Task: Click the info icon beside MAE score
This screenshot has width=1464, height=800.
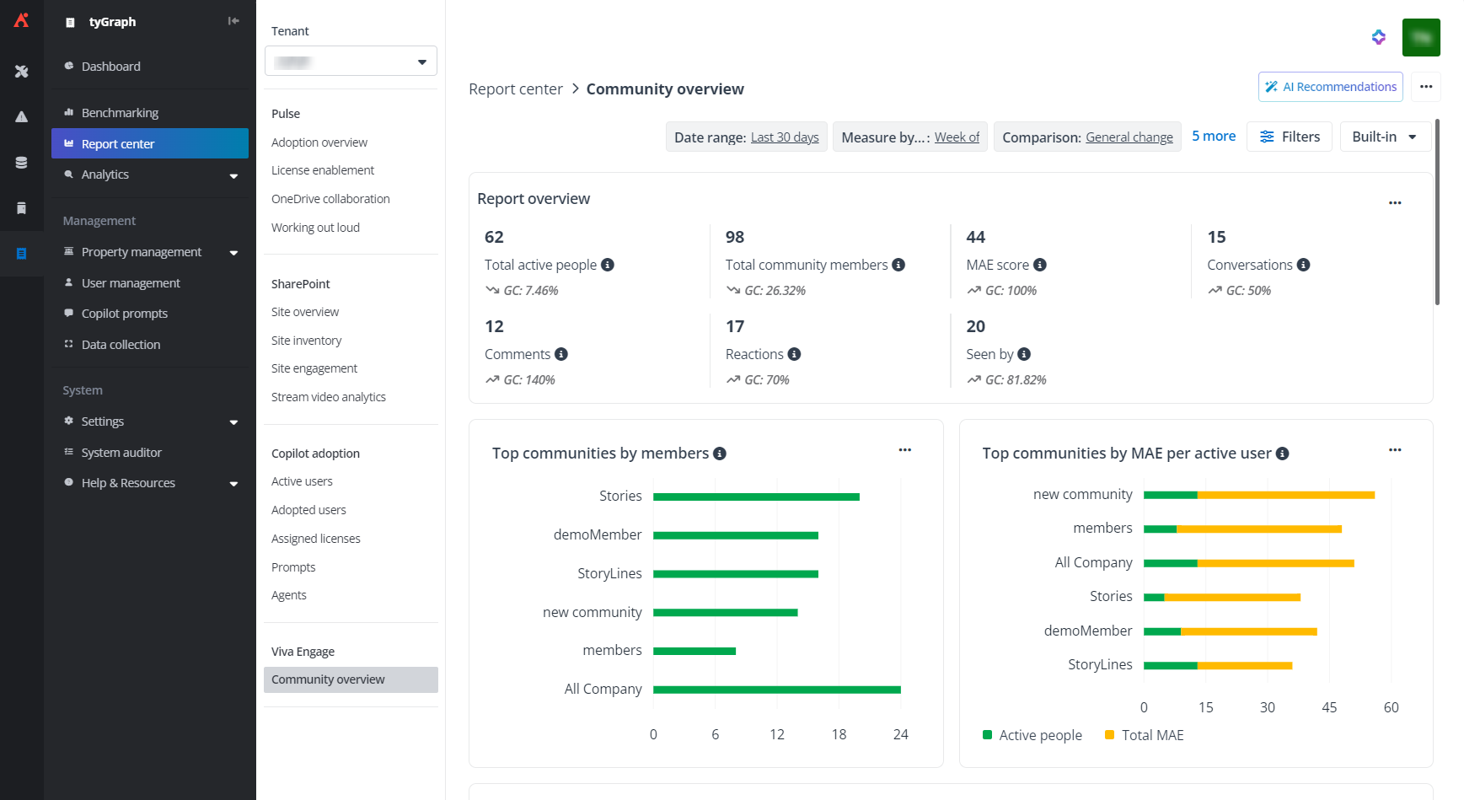Action: pos(1039,265)
